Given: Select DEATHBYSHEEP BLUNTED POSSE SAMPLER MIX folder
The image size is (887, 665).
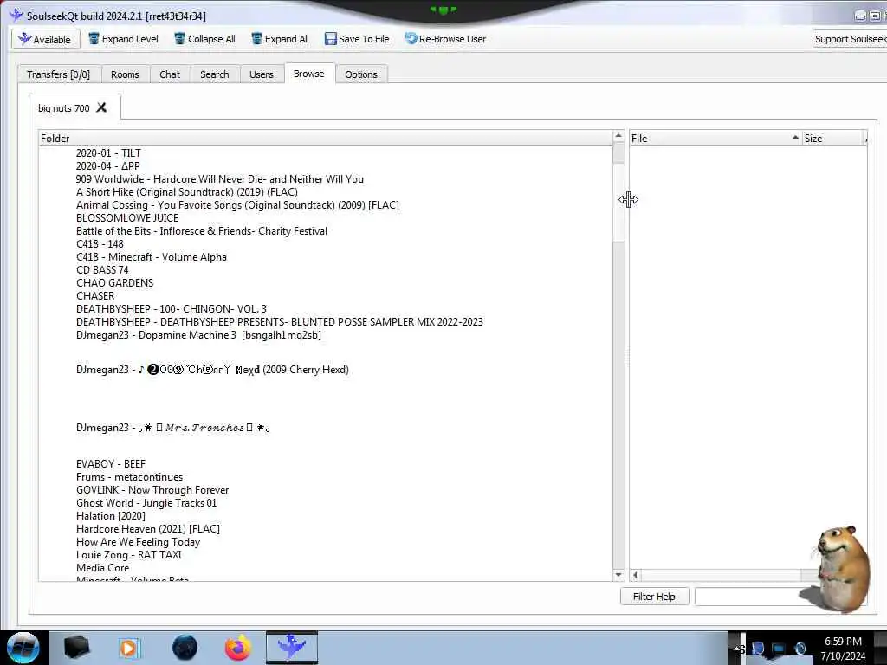Looking at the screenshot, I should tap(280, 322).
